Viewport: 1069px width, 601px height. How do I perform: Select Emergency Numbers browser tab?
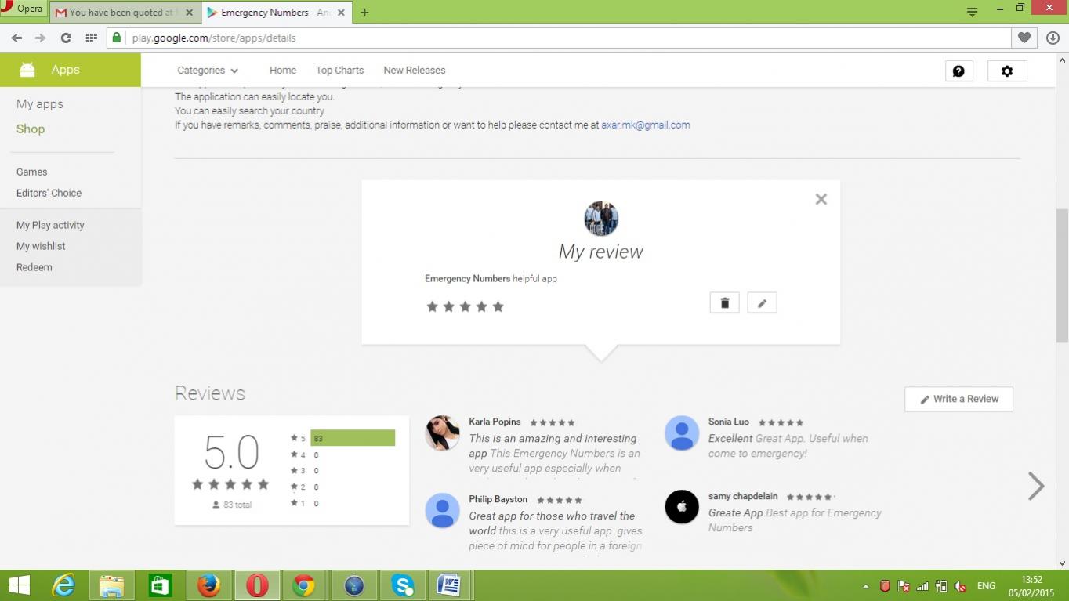pyautogui.click(x=277, y=13)
